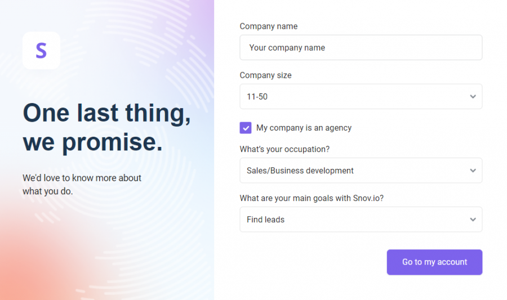Uncheck the purple agency checkbox
The height and width of the screenshot is (300, 507).
click(246, 128)
